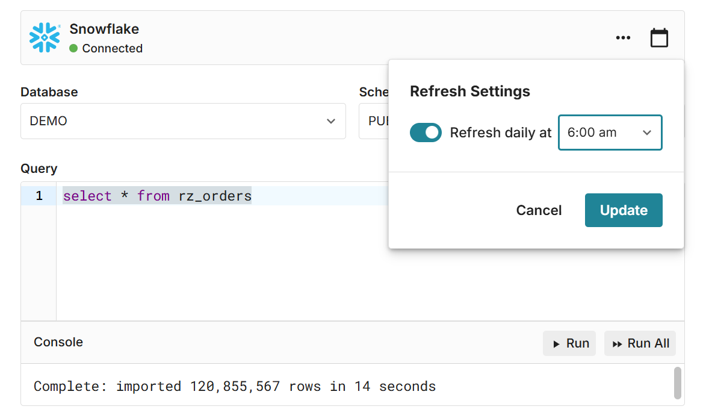This screenshot has width=706, height=412.
Task: Click the Snowflake logo icon
Action: click(45, 37)
